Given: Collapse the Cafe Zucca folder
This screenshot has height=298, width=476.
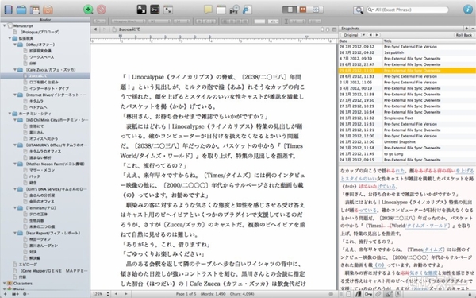Looking at the screenshot, I should 14,70.
